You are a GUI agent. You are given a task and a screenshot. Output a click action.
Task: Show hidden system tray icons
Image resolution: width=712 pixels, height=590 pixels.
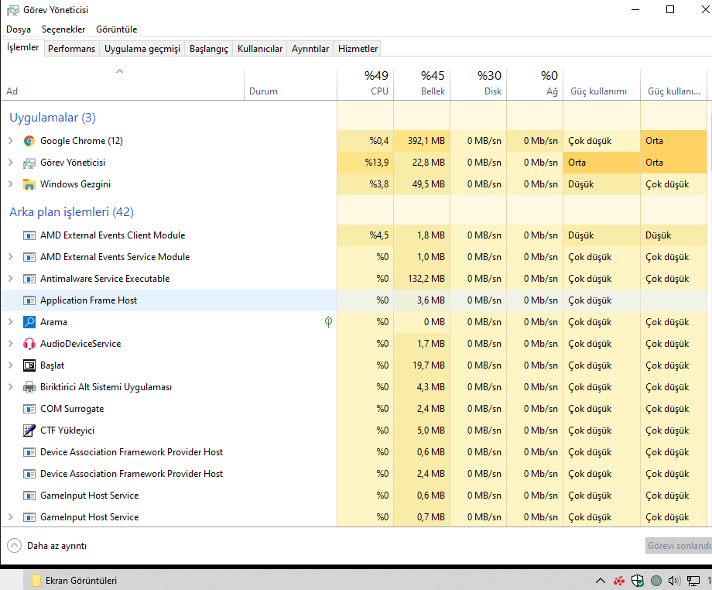point(600,580)
